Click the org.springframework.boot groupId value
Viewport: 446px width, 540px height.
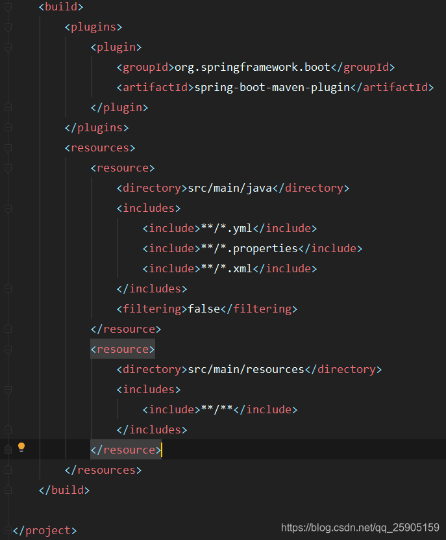253,67
